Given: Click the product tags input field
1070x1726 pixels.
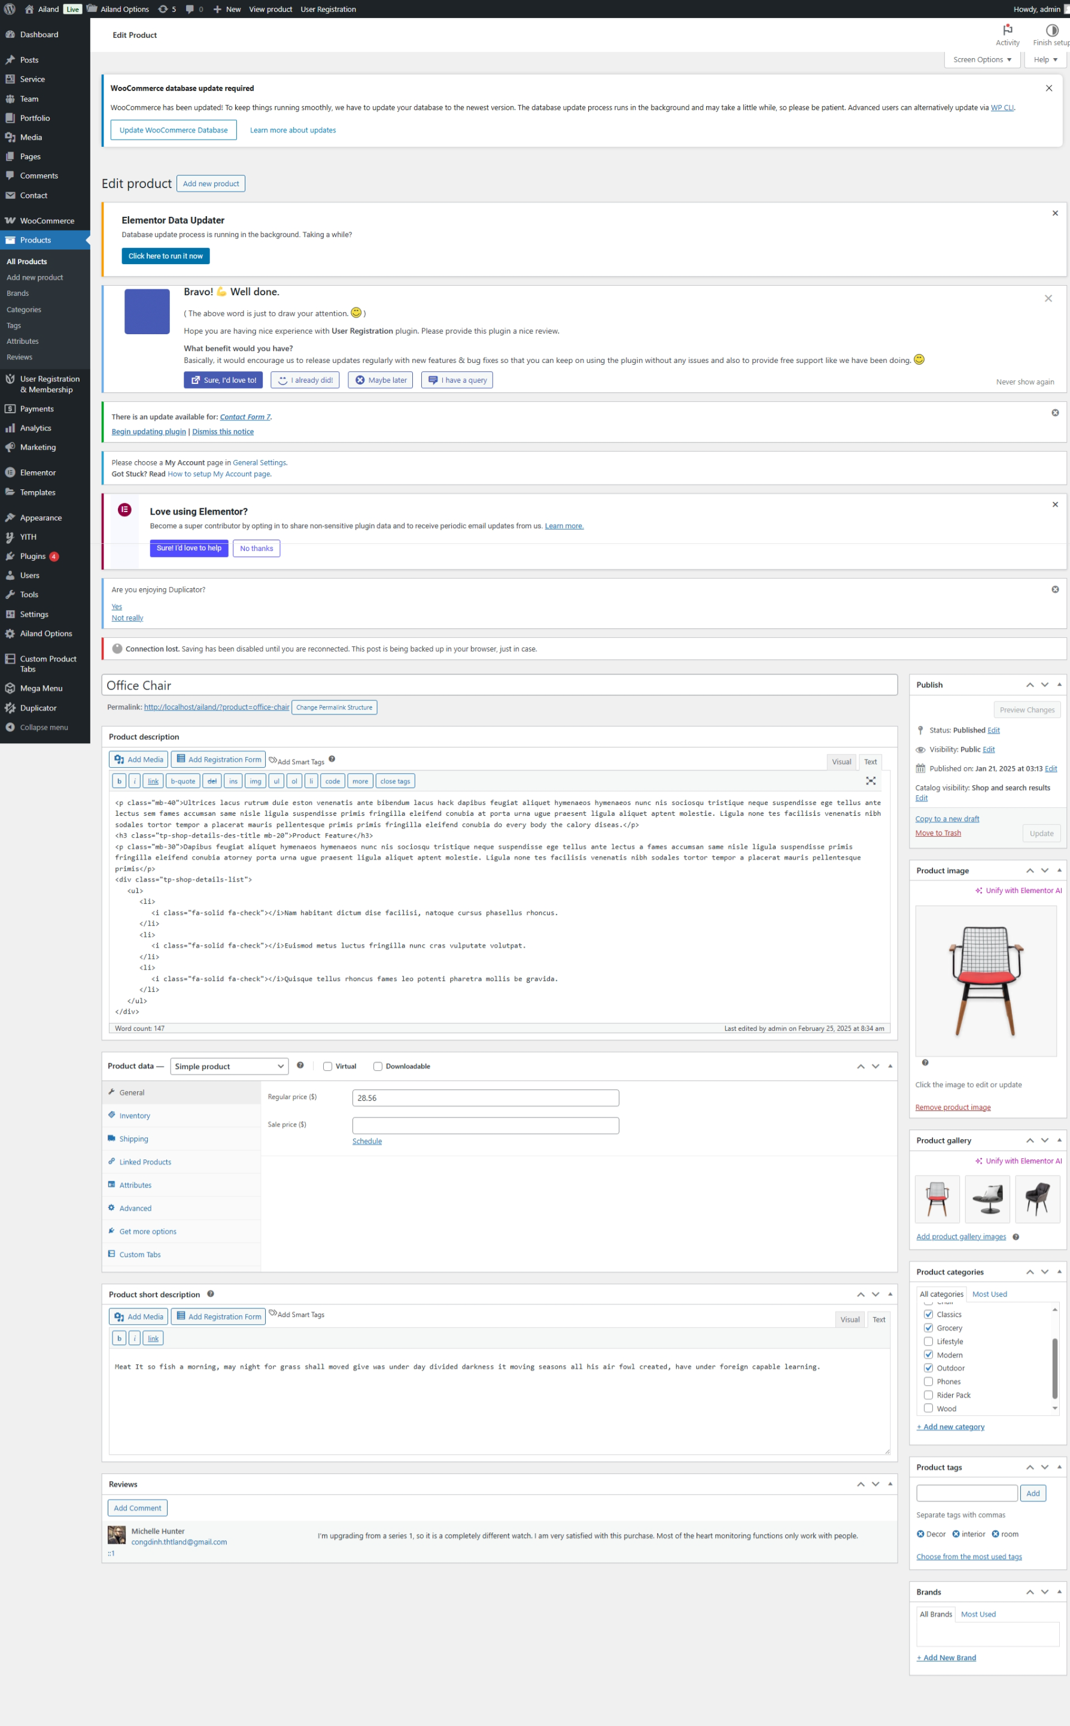Looking at the screenshot, I should coord(966,1493).
